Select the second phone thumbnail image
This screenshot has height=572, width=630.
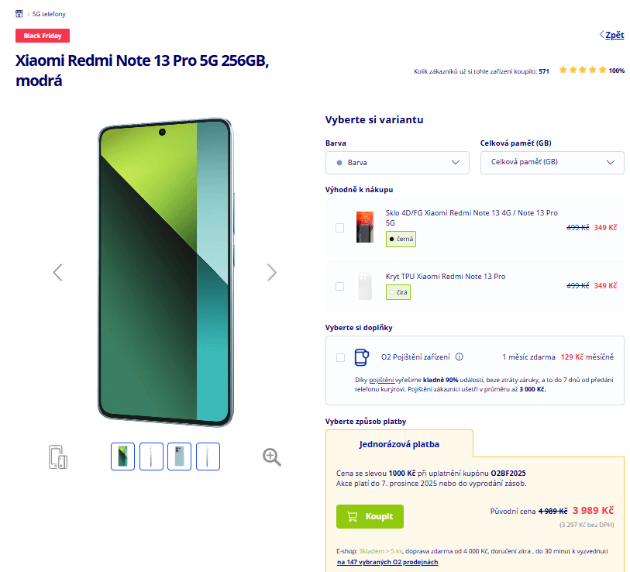[x=151, y=457]
